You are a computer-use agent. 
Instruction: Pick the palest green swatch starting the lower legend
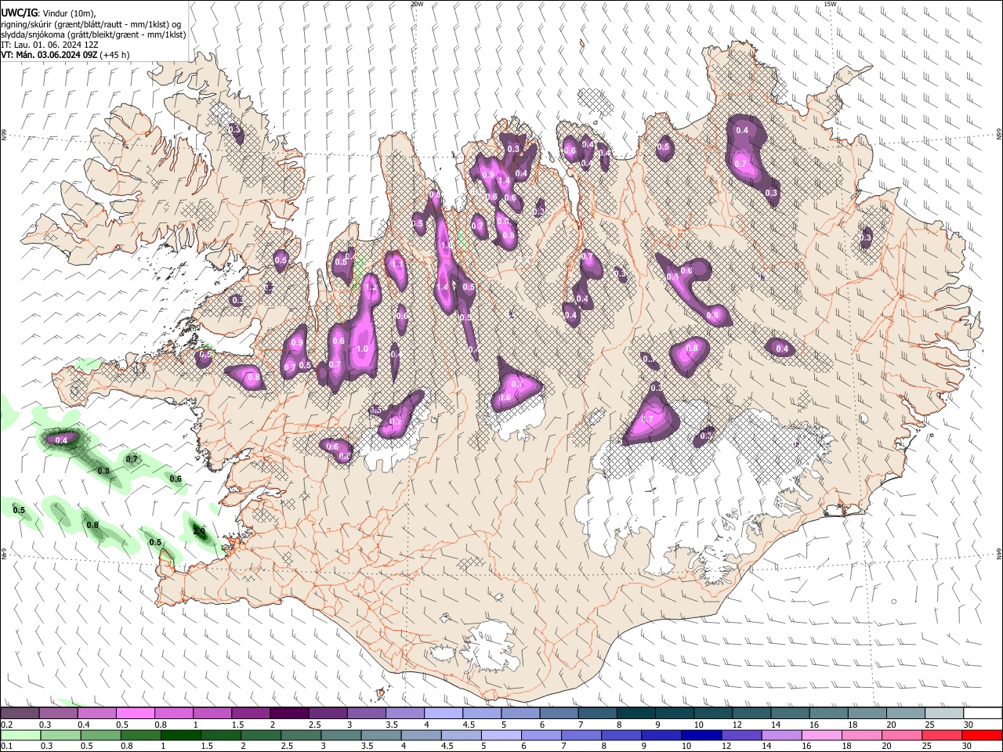tap(20, 735)
